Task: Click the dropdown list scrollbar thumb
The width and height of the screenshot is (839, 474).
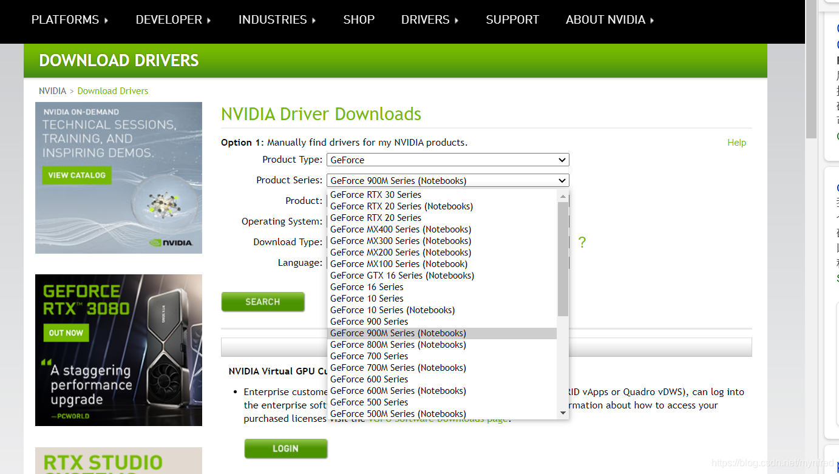Action: click(x=563, y=259)
